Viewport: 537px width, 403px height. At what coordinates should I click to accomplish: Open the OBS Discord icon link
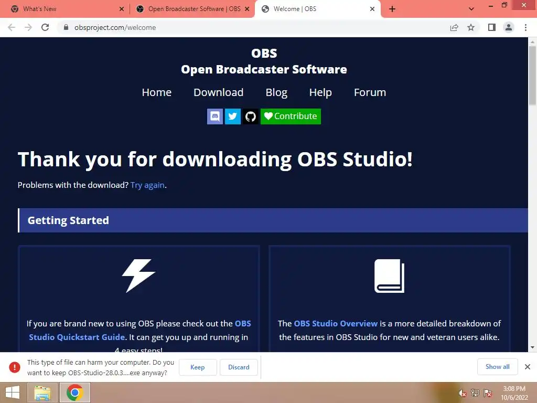(x=214, y=116)
